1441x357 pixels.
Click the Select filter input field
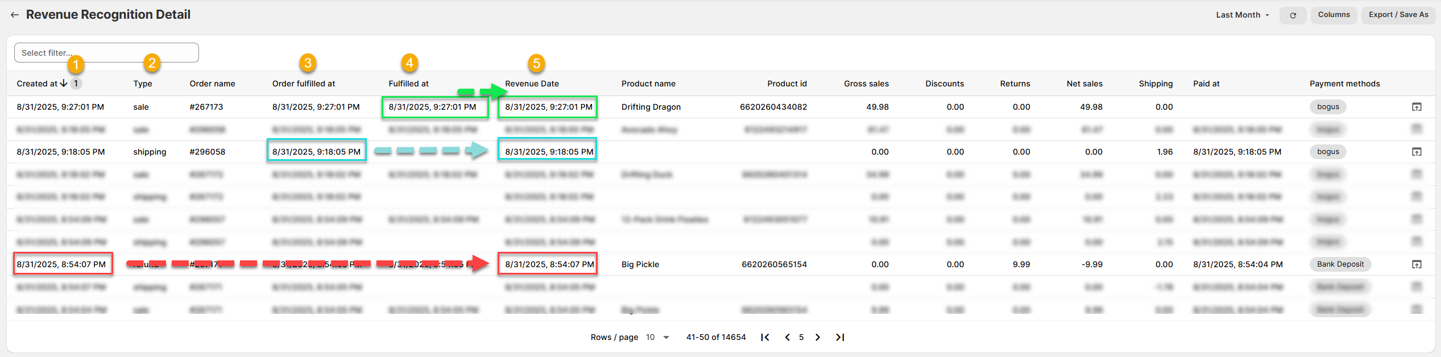click(106, 53)
